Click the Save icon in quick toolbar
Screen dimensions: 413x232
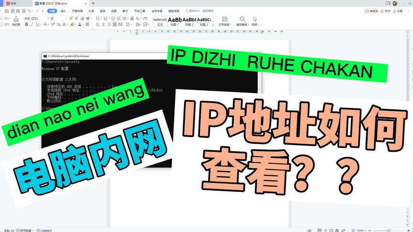(7, 11)
